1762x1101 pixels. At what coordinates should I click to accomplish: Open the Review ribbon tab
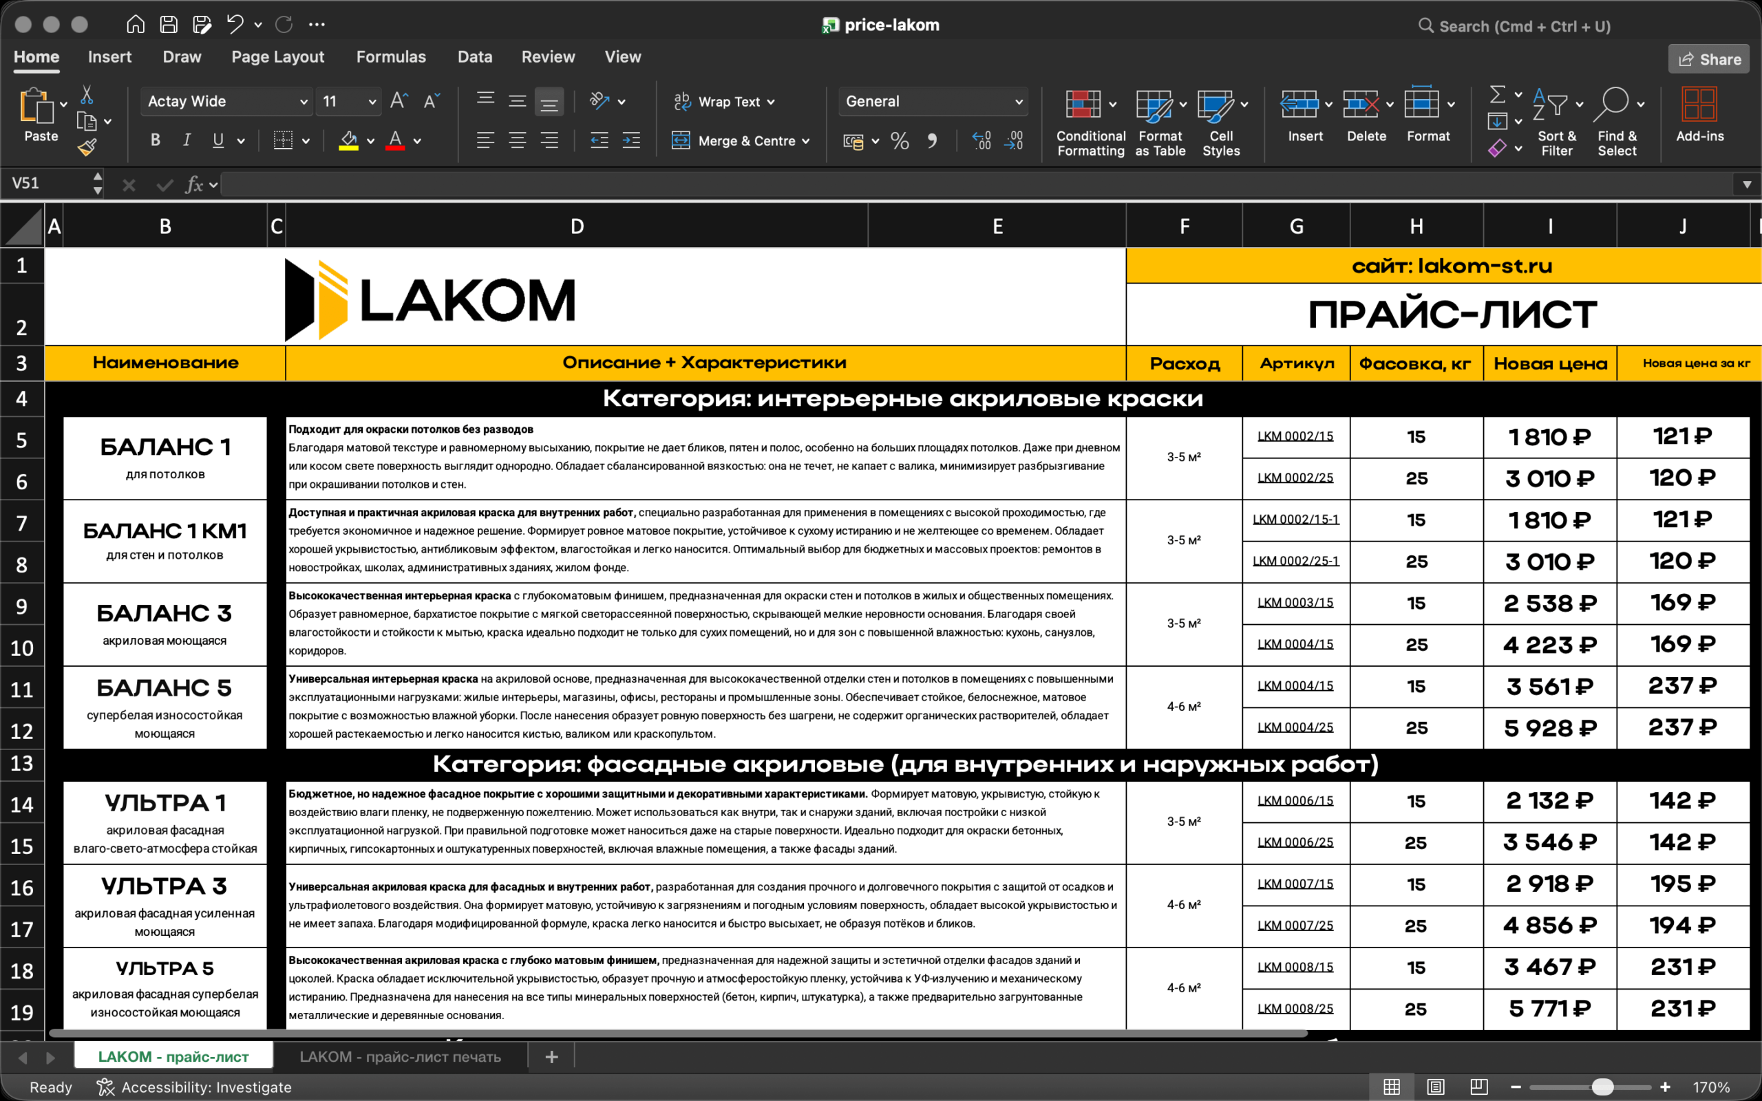pos(548,57)
